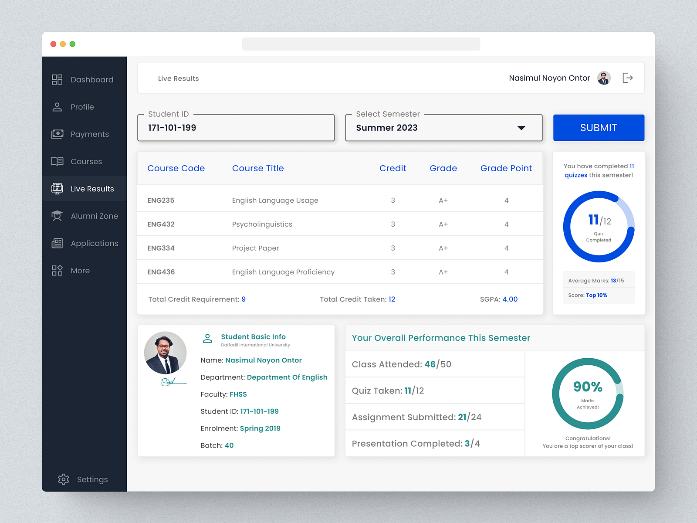Click the Student ID input field
The image size is (697, 523).
236,128
